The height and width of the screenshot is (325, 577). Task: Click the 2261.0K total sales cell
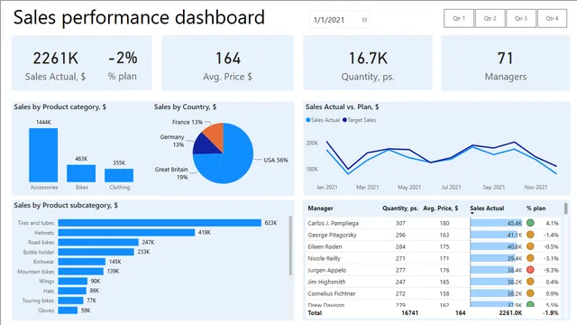[510, 313]
